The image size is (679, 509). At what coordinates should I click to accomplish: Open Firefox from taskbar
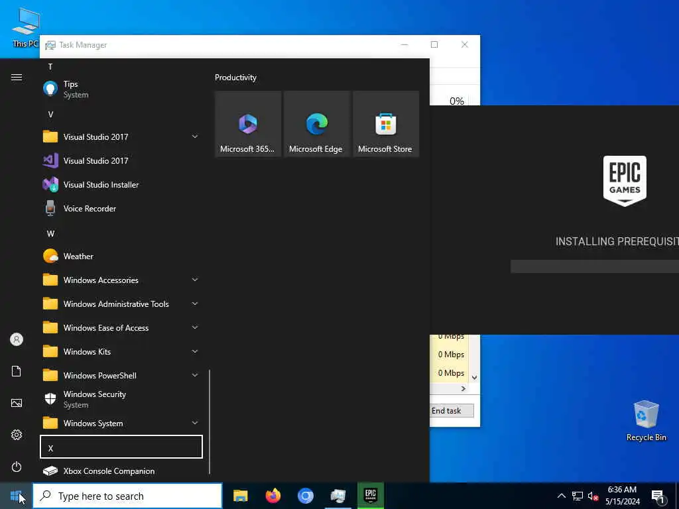(x=273, y=496)
